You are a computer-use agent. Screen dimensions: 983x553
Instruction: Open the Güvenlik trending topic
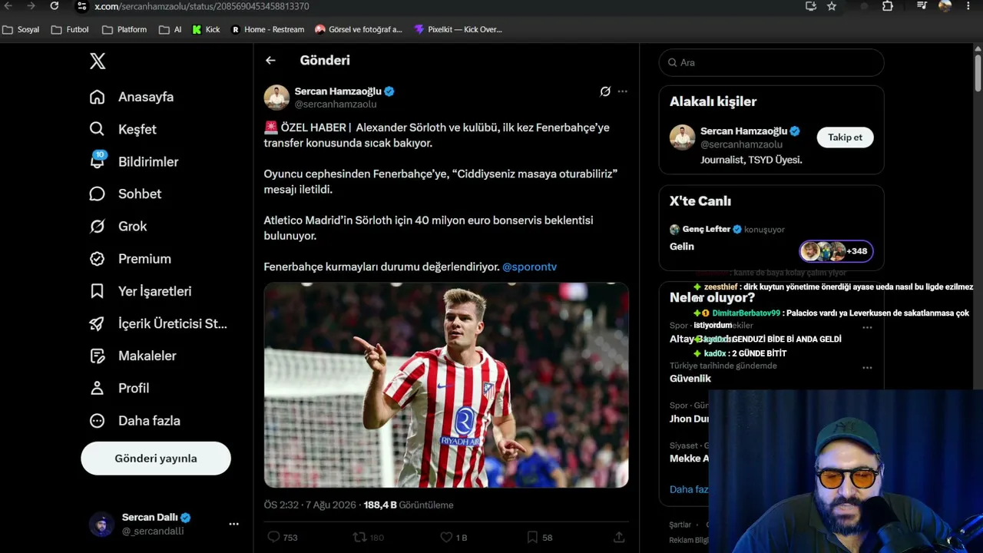(x=690, y=379)
